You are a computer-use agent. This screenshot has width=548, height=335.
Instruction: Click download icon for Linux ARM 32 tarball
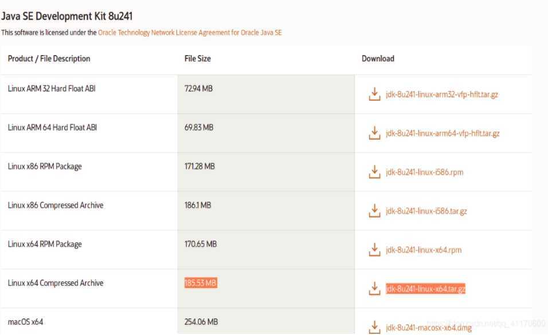pos(374,94)
